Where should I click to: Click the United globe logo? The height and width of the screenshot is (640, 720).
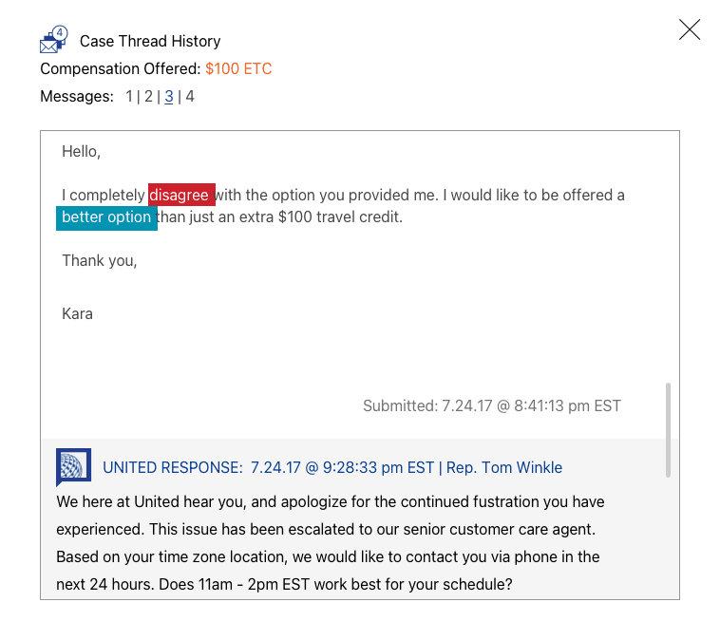73,466
